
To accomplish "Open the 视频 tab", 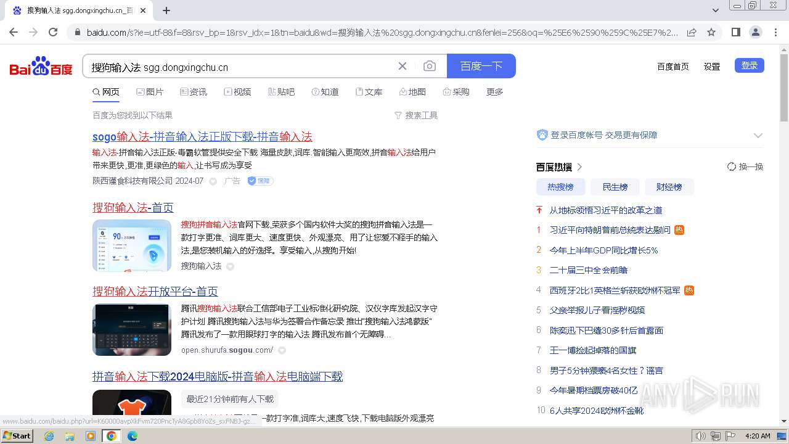I will click(x=237, y=92).
